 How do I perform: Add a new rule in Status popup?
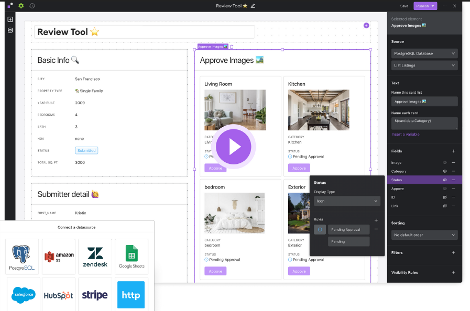point(376,220)
